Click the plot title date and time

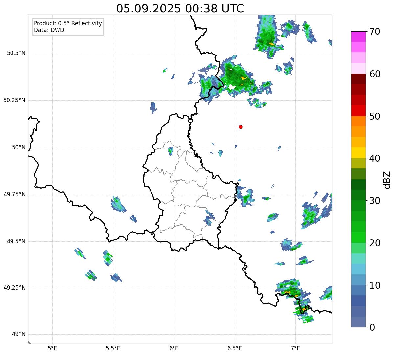[x=180, y=9]
